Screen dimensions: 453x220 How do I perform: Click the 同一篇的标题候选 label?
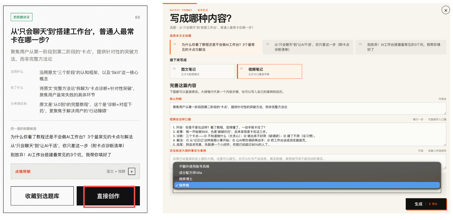(x=23, y=129)
